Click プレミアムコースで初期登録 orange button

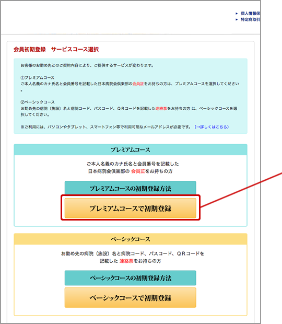(x=130, y=209)
